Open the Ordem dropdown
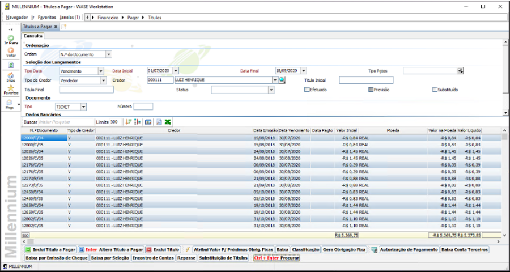This screenshot has height=272, width=510. coord(109,54)
